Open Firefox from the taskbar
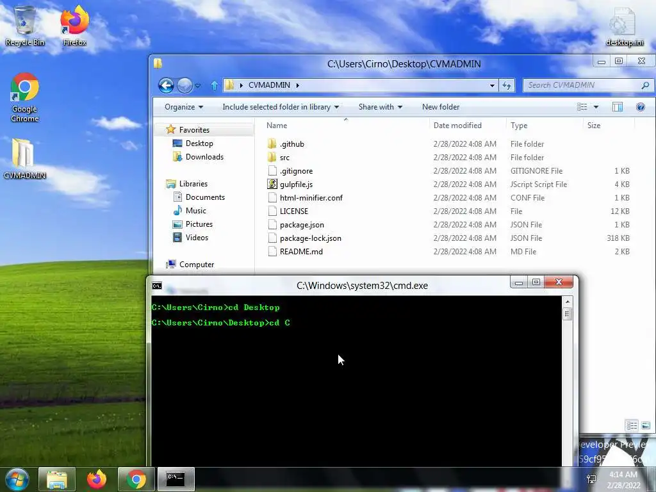Image resolution: width=656 pixels, height=492 pixels. pyautogui.click(x=97, y=479)
